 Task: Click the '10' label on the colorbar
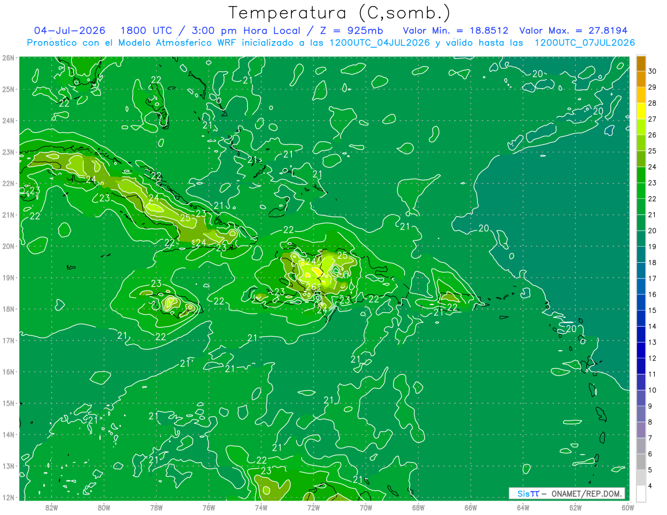pyautogui.click(x=653, y=390)
